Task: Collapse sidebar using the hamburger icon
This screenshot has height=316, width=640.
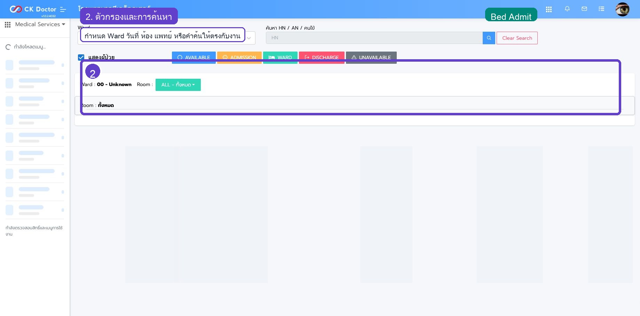Action: click(x=63, y=9)
